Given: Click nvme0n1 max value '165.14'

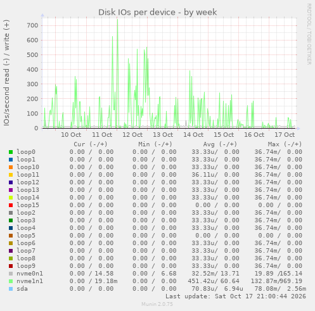Looking at the screenshot, I should tap(291, 274).
